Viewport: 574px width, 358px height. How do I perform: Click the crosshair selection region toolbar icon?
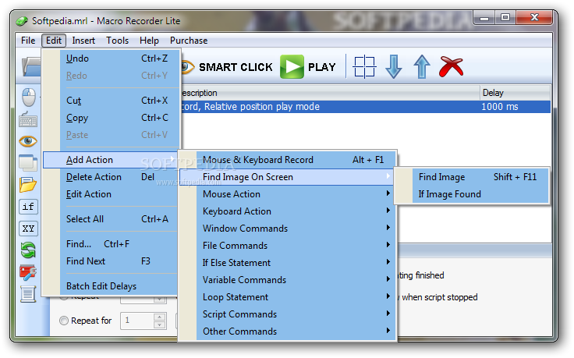coord(364,67)
